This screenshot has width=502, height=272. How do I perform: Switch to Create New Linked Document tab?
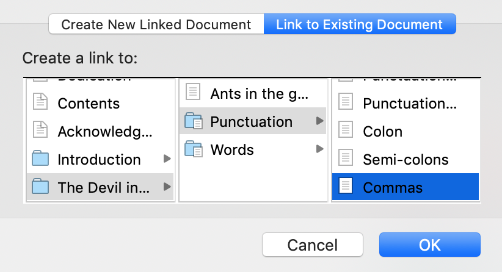coord(156,25)
